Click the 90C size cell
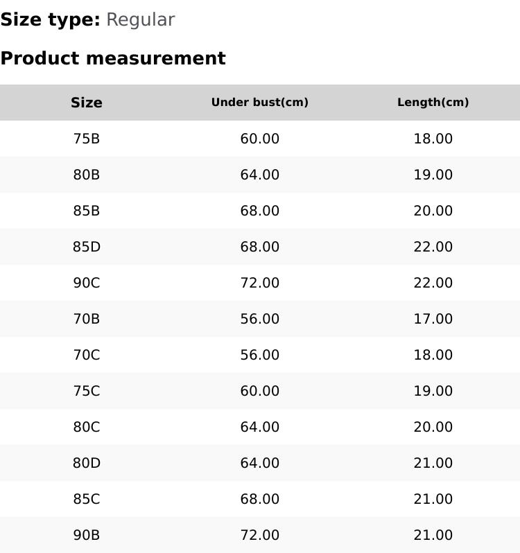This screenshot has width=520, height=553. [x=87, y=283]
